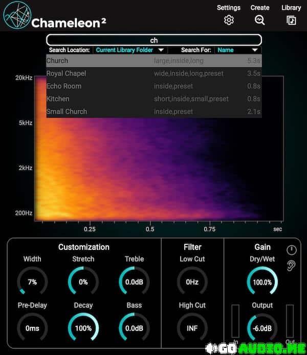This screenshot has height=355, width=307.
Task: Select the Kitchen search result
Action: click(154, 99)
